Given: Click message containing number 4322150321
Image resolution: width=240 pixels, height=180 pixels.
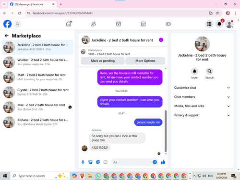Looking at the screenshot, I should click(100, 147).
